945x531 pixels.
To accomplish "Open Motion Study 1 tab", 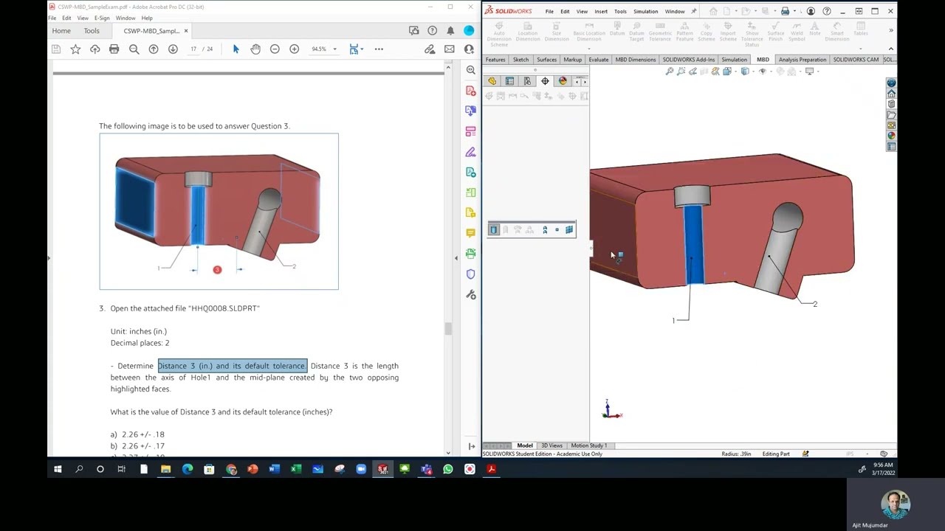I will click(589, 445).
